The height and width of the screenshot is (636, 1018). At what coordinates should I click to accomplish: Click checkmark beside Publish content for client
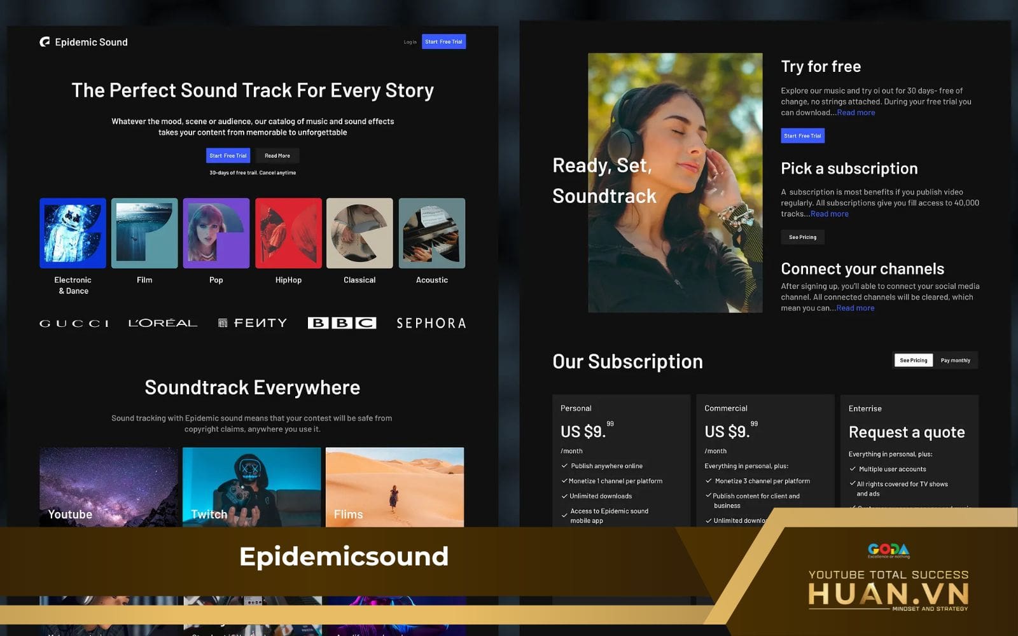click(709, 495)
